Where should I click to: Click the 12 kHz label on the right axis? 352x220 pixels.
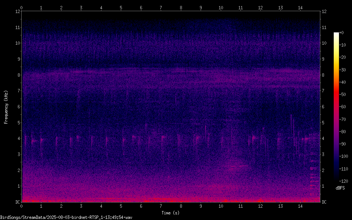[324, 12]
